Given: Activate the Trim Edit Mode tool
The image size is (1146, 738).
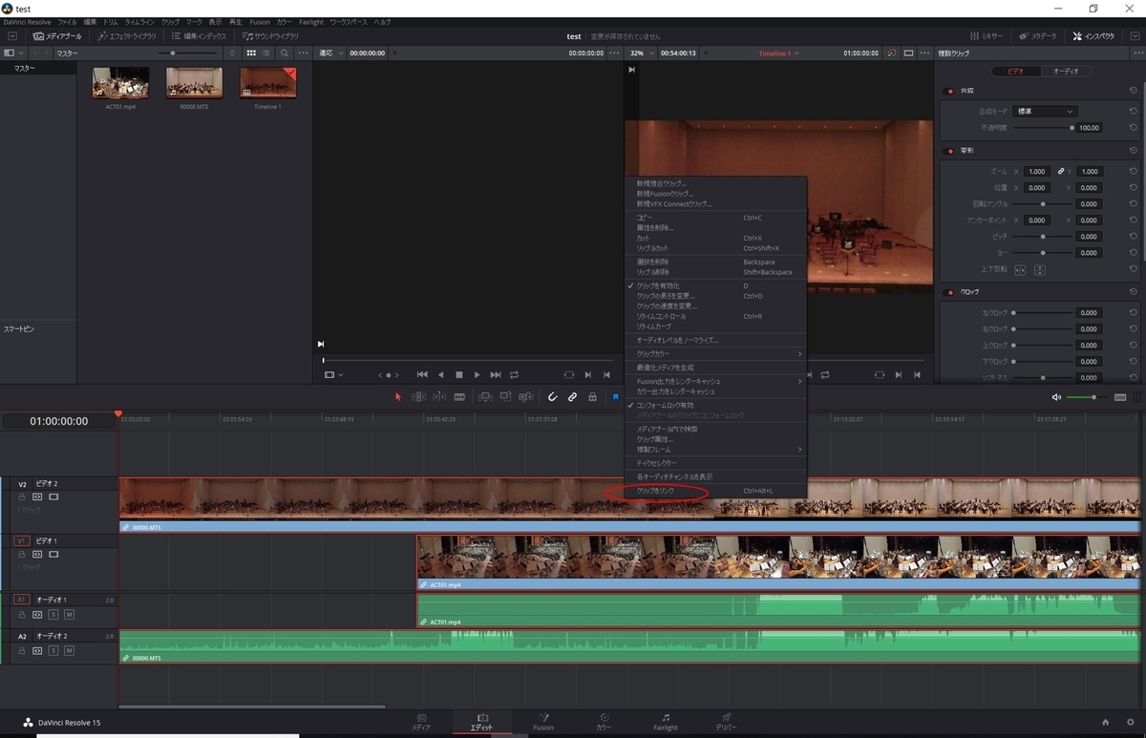Looking at the screenshot, I should (x=418, y=397).
